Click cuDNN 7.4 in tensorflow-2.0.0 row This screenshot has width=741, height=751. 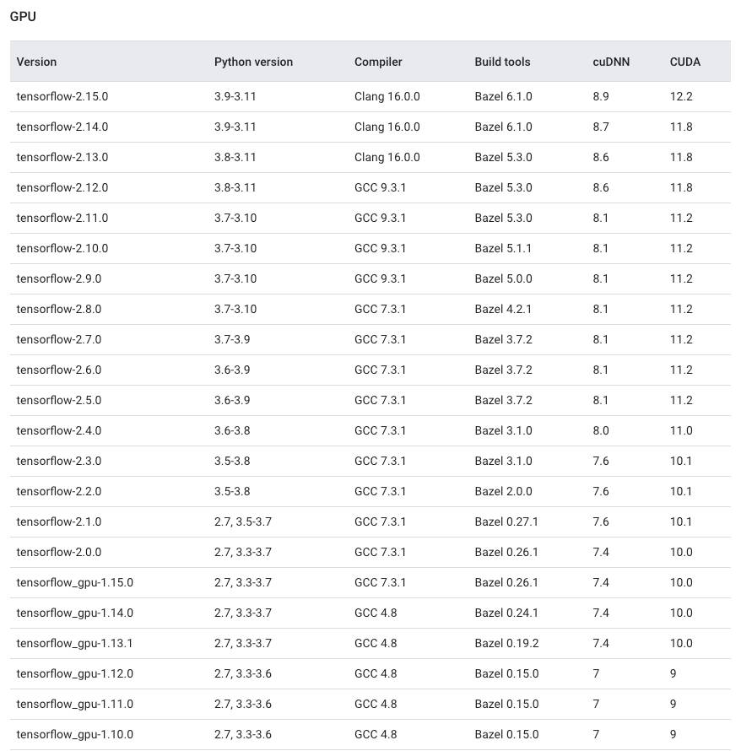click(x=601, y=552)
